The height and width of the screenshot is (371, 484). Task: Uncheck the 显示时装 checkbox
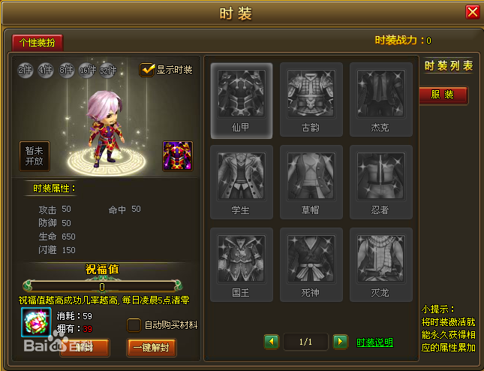[147, 70]
